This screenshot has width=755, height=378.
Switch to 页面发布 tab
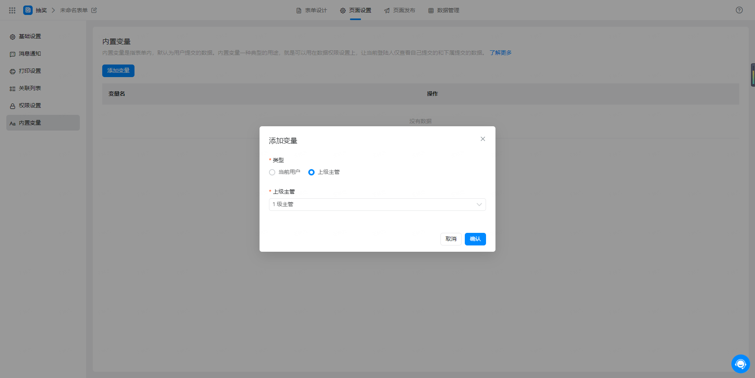[400, 10]
